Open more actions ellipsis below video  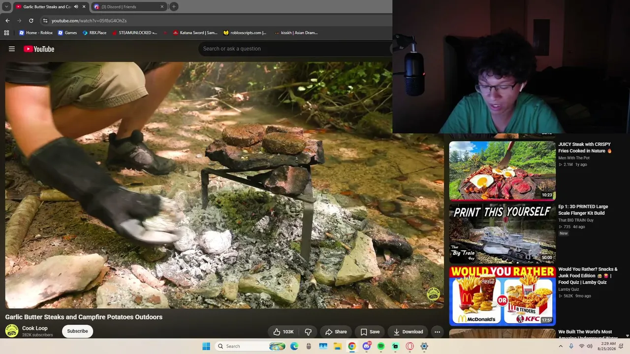437,332
